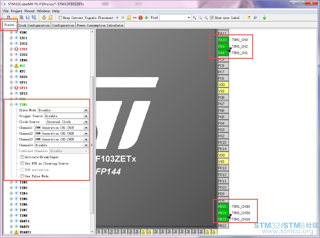This screenshot has width=320, height=238.
Task: Click the red circle clear pinouts icon
Action: 140,18
